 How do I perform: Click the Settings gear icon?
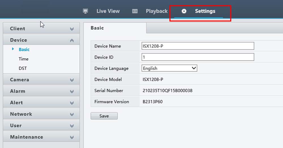point(184,11)
